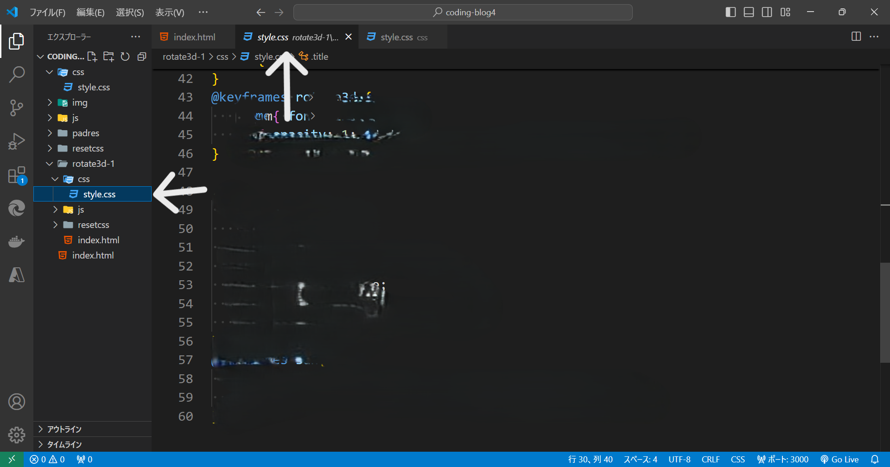
Task: Open the Azure view in activity bar
Action: (17, 275)
